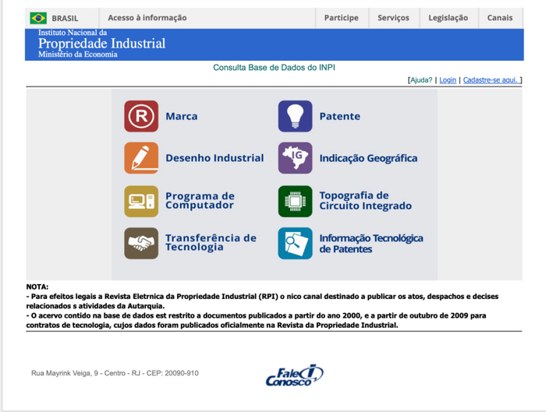This screenshot has width=546, height=412.
Task: Open Acesso à informação menu item
Action: click(147, 18)
